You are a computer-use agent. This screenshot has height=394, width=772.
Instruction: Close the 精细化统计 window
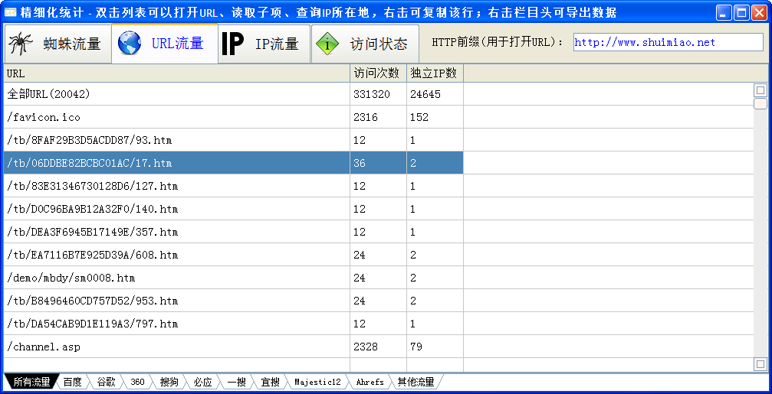click(x=758, y=12)
